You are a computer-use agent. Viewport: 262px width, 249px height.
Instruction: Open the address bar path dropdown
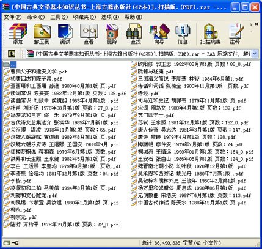coord(255,54)
